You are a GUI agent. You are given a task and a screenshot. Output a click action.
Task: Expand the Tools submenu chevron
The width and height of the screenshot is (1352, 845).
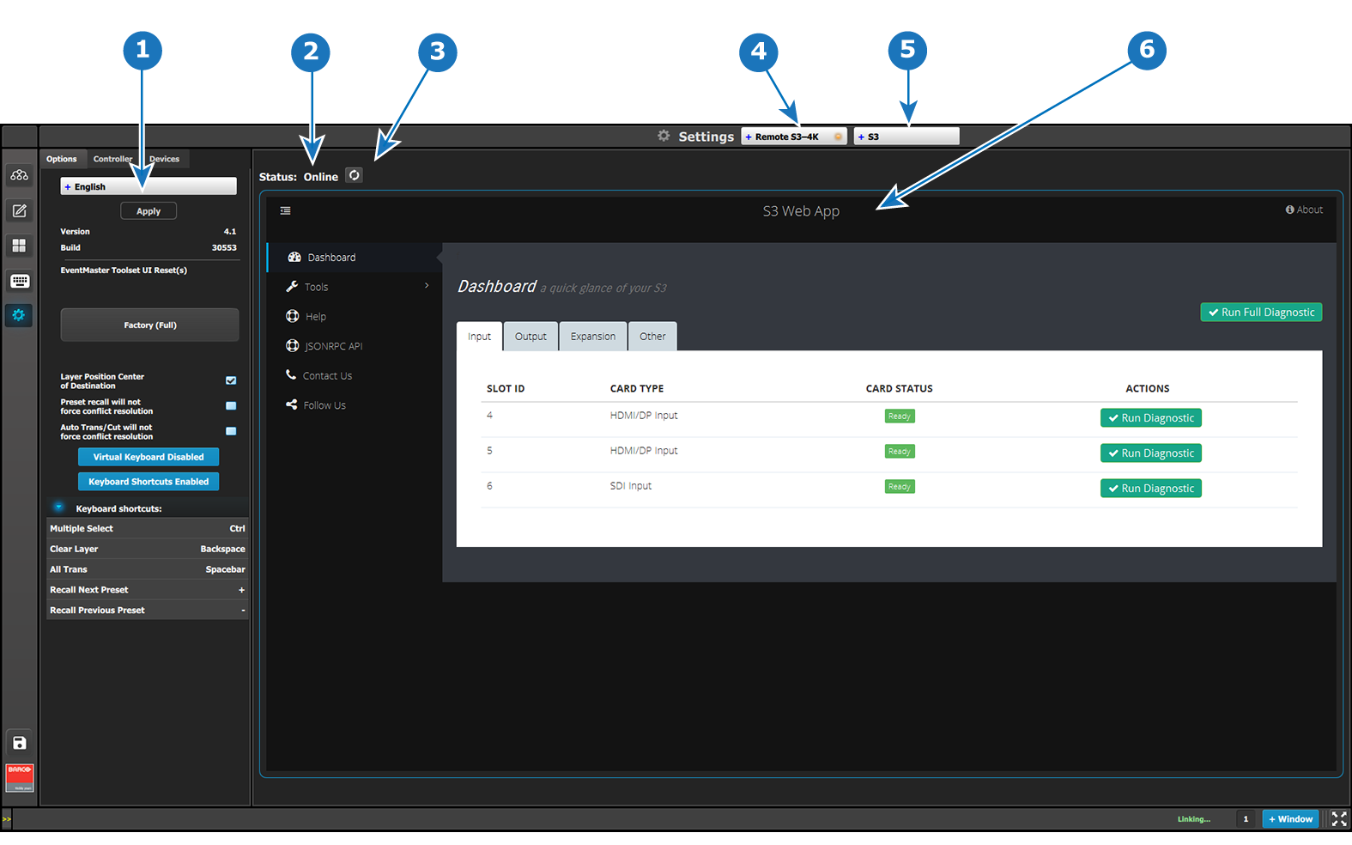pyautogui.click(x=427, y=286)
